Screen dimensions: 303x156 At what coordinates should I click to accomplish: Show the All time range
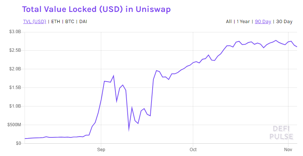tap(229, 22)
